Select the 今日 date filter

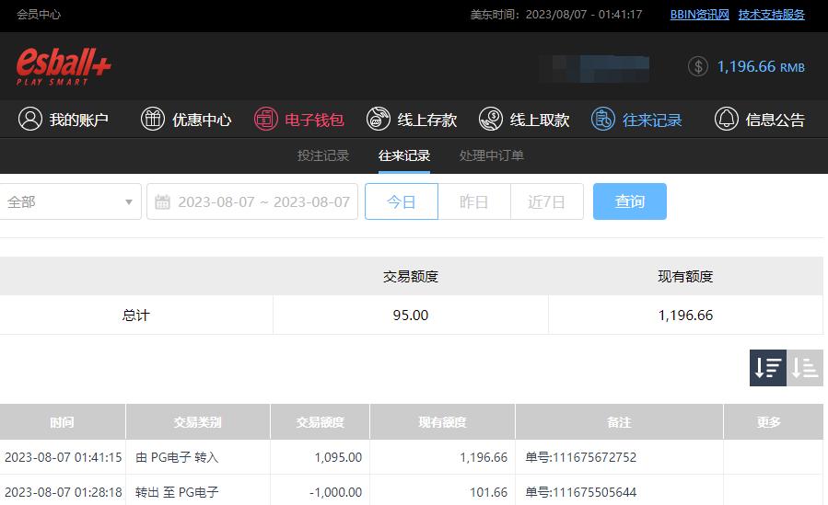402,201
